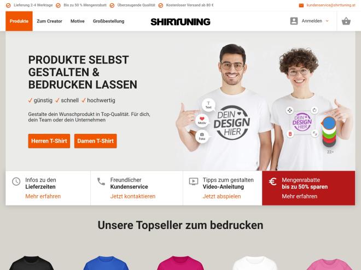This screenshot has width=361, height=270.
Task: Open the Produkte menu
Action: point(19,21)
